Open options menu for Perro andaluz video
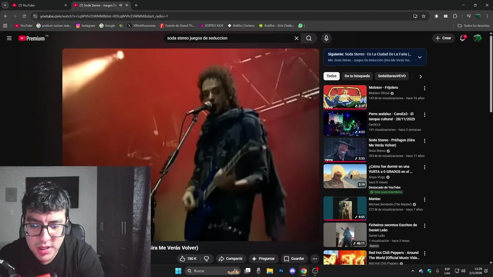The image size is (493, 277). (x=424, y=115)
